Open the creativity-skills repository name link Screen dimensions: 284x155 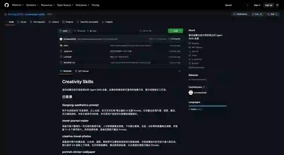(35, 14)
